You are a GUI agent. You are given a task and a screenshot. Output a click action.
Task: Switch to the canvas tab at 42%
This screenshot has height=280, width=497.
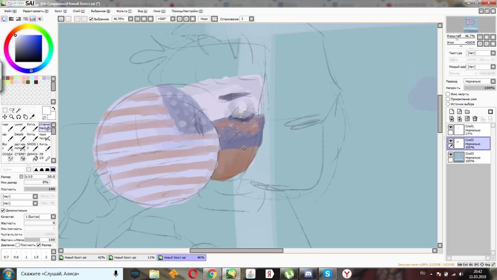tap(82, 258)
